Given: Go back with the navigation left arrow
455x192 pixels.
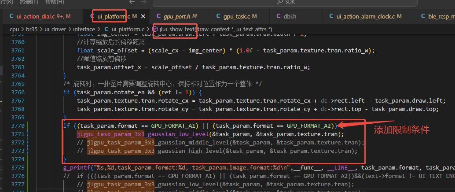Looking at the screenshot, I should coord(132,2).
